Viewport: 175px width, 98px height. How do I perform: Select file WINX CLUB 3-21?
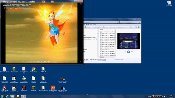pos(107,36)
